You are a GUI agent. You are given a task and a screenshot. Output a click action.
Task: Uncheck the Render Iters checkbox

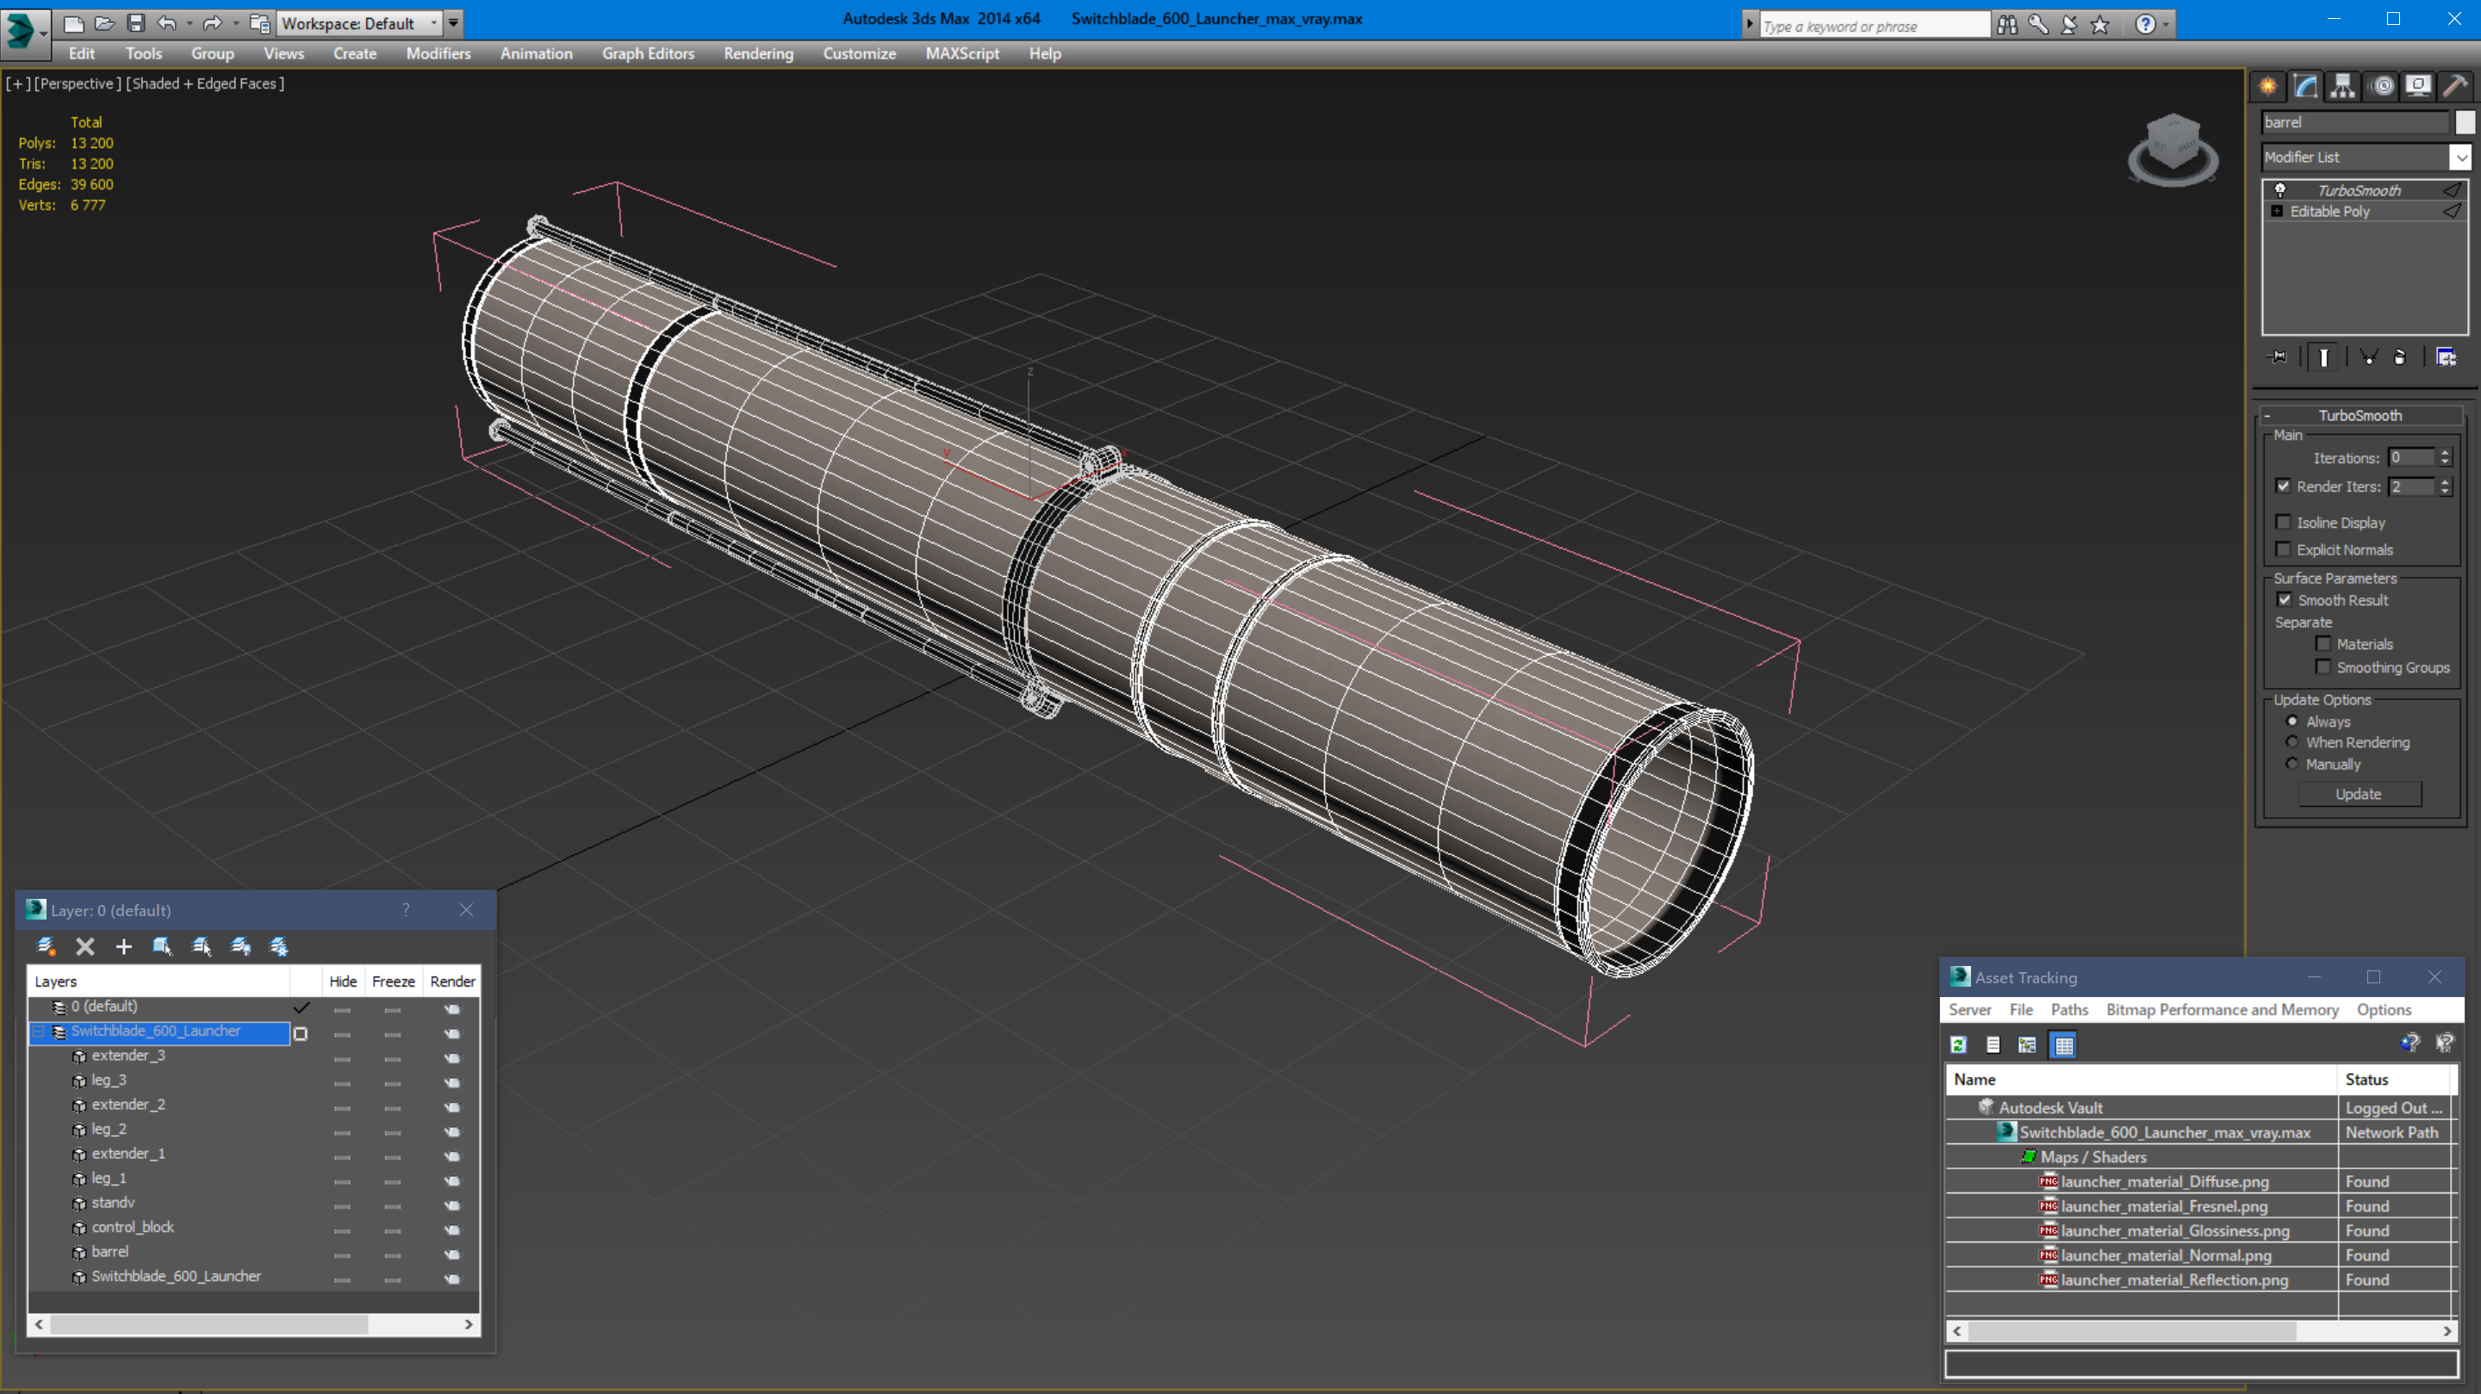2284,486
